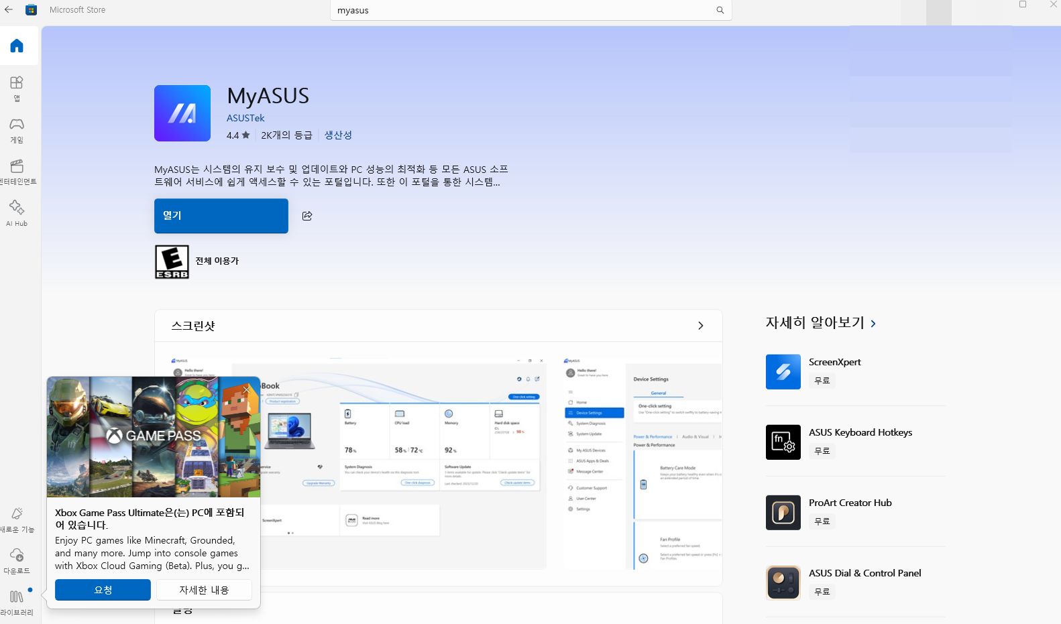This screenshot has width=1061, height=624.
Task: Expand the 자세히 알아보기 chevron
Action: 873,324
